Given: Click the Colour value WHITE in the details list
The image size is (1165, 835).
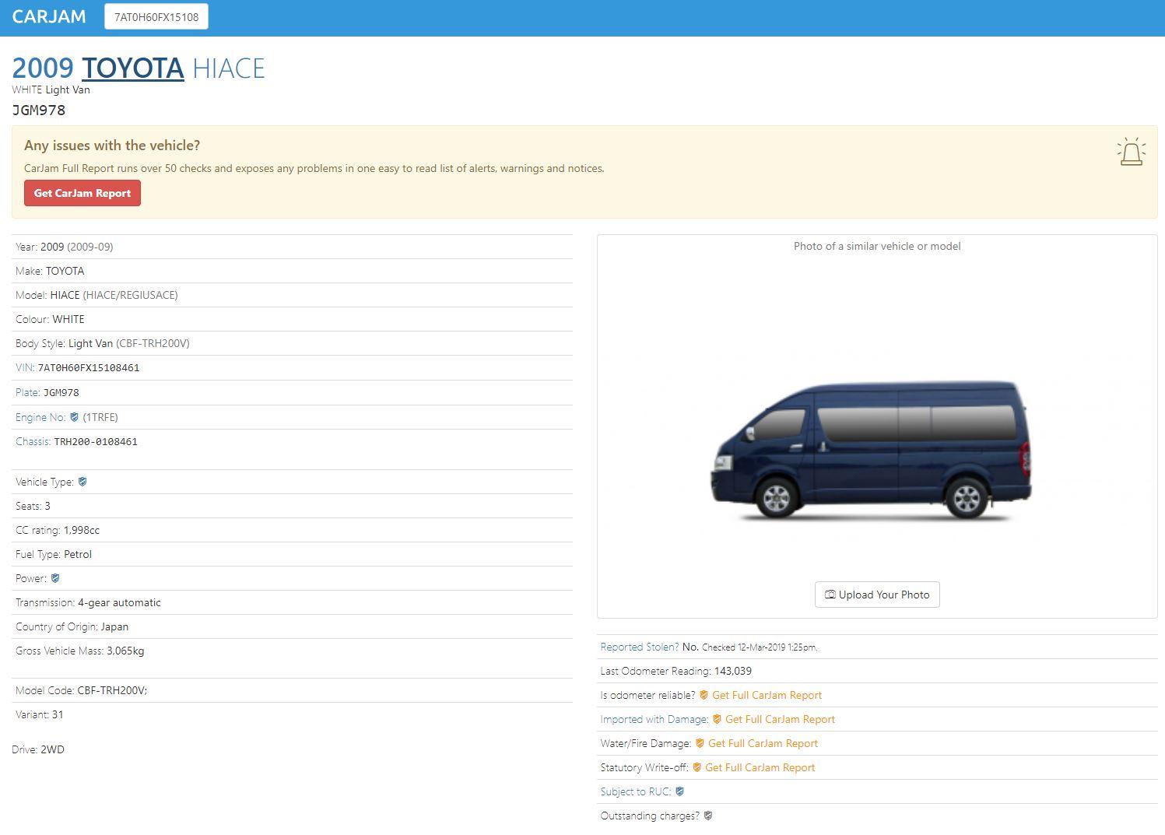Looking at the screenshot, I should coord(68,319).
